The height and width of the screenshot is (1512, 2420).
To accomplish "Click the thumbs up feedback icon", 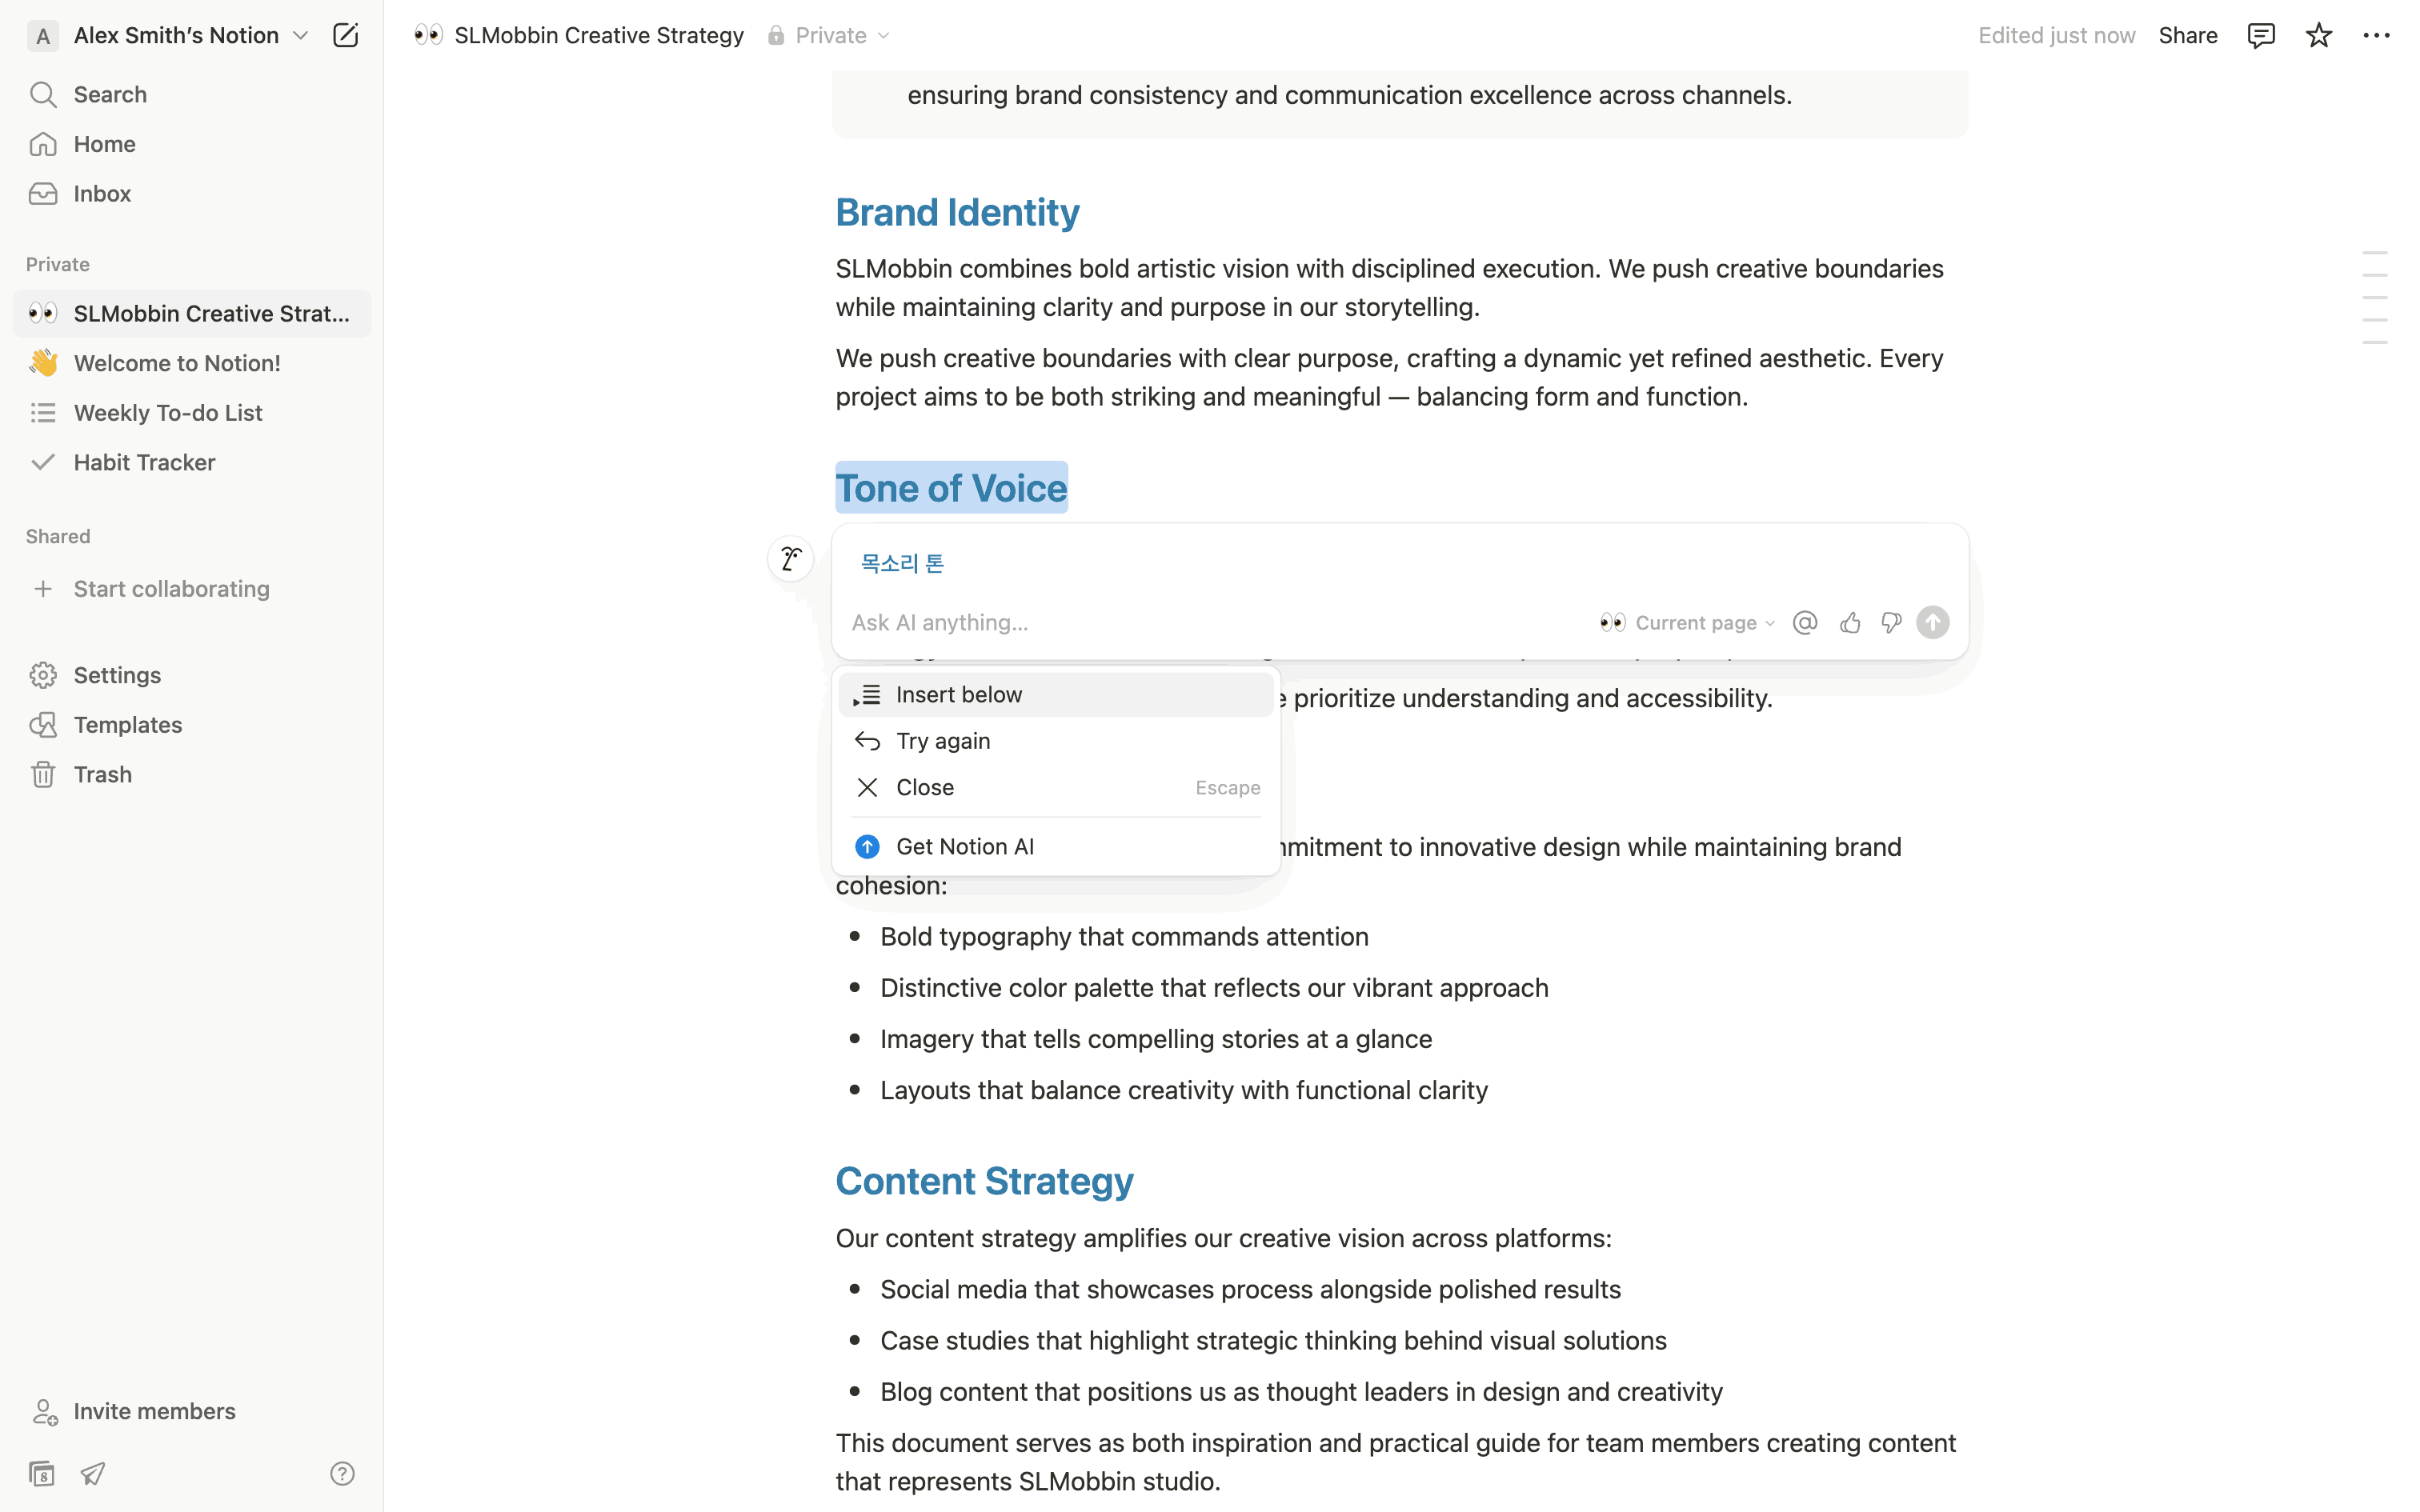I will point(1850,623).
